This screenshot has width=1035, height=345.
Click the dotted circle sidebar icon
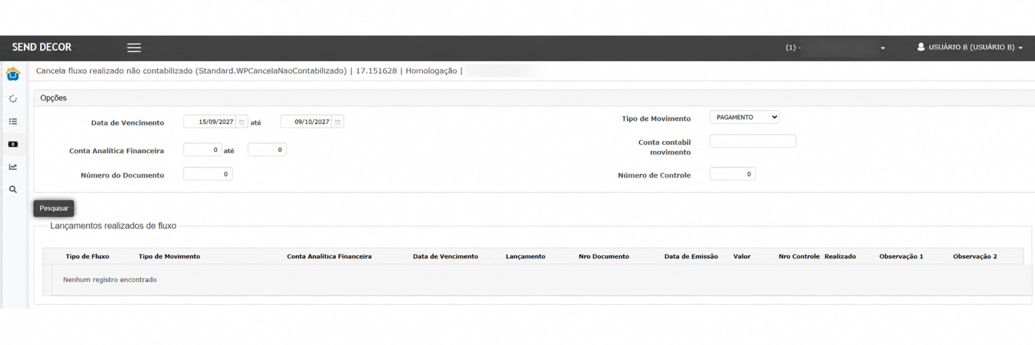tap(13, 98)
